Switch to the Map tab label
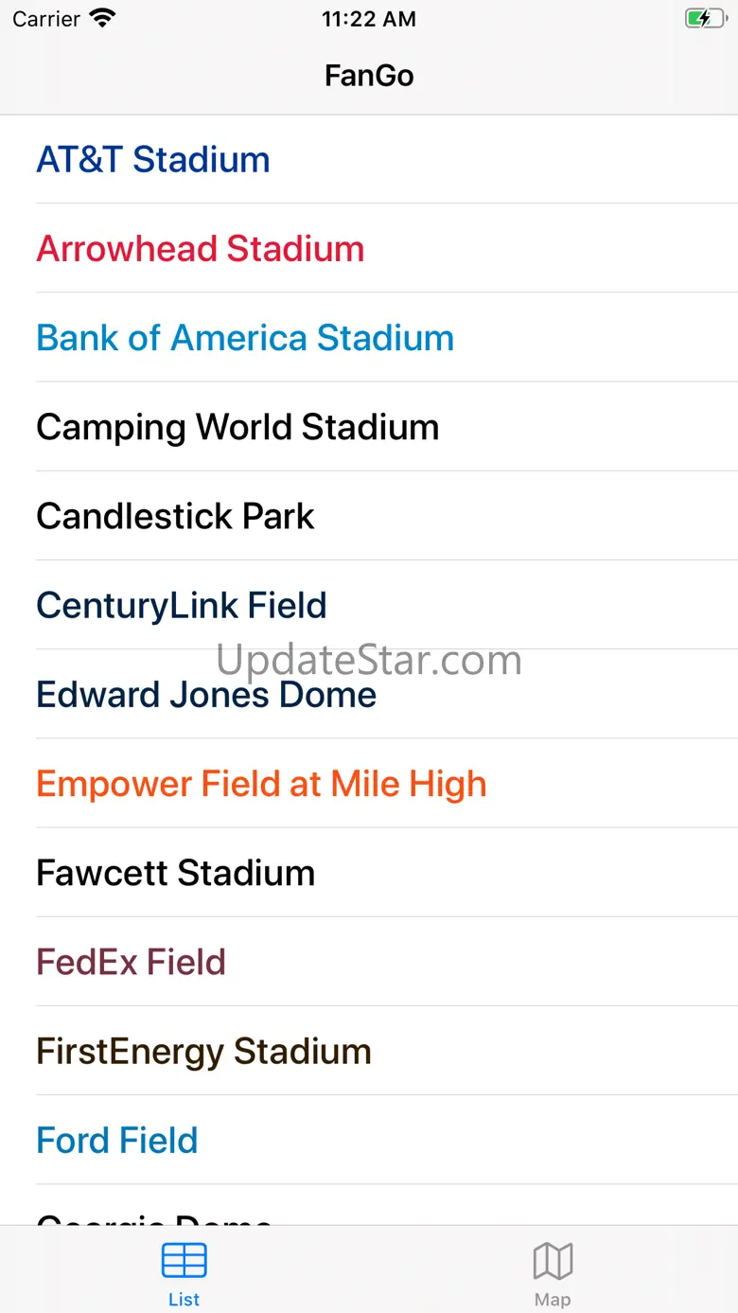The height and width of the screenshot is (1313, 738). click(x=553, y=1299)
